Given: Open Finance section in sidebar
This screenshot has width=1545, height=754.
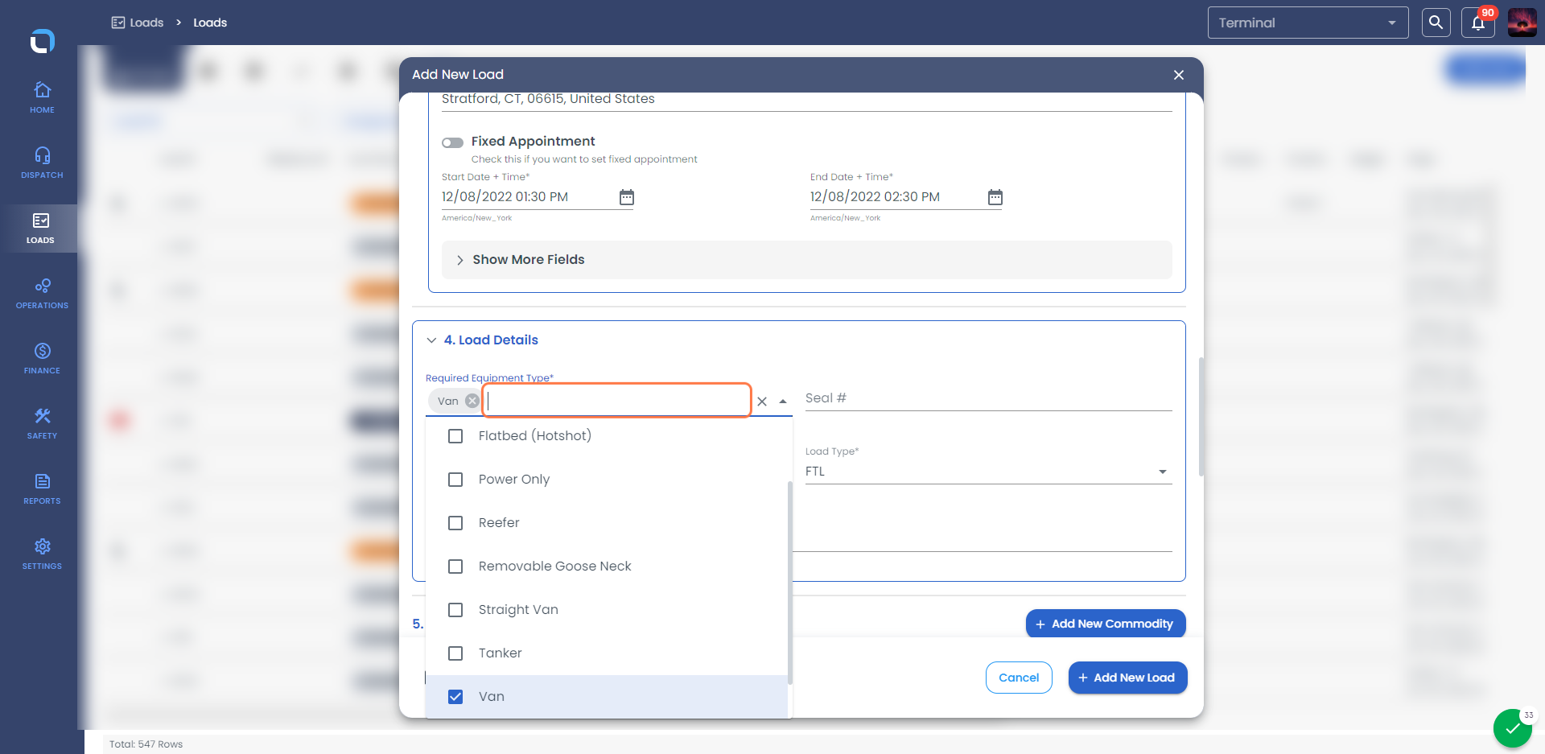Looking at the screenshot, I should tap(42, 359).
